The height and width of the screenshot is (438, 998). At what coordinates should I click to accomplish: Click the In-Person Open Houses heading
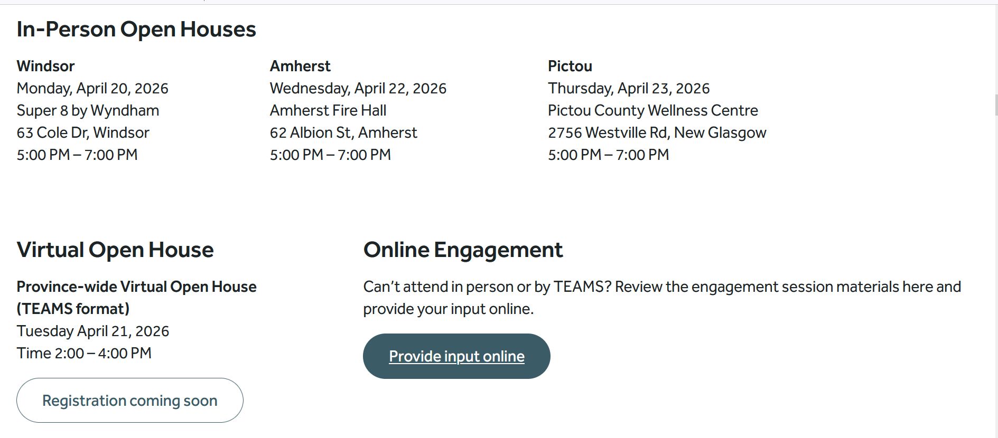click(x=136, y=29)
